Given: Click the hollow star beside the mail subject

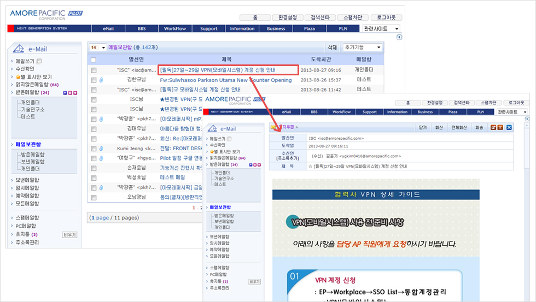Looking at the screenshot, I should [311, 167].
